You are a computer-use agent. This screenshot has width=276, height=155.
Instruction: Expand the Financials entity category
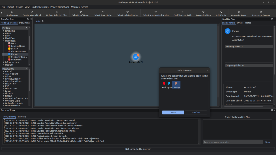click(x=3, y=31)
